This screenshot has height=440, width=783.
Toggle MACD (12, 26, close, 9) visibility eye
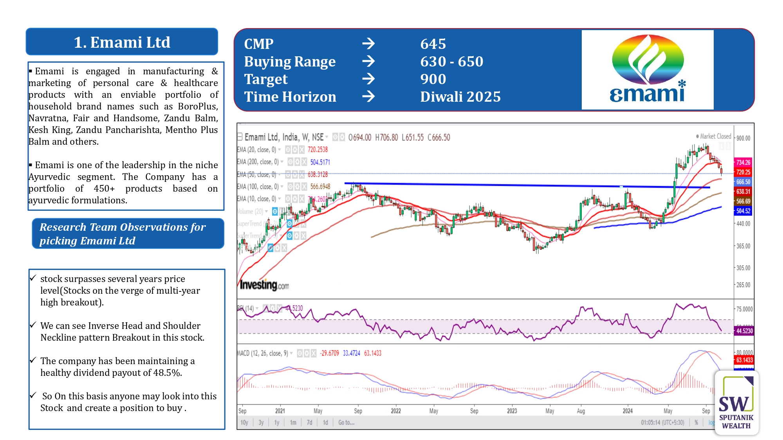[x=299, y=354]
